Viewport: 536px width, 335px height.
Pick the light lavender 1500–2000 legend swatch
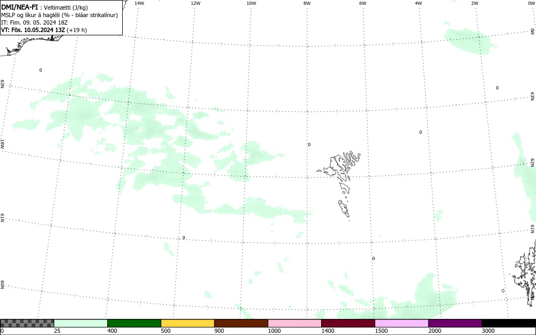click(401, 323)
